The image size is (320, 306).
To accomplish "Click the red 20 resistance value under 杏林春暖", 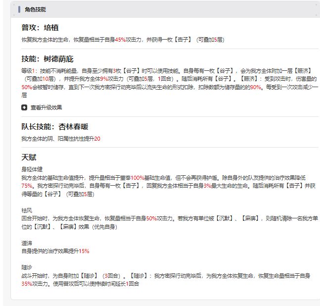I will (x=97, y=139).
